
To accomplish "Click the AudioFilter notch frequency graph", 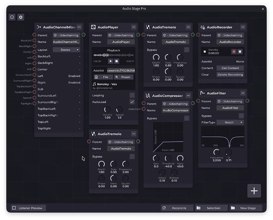I will [223, 137].
